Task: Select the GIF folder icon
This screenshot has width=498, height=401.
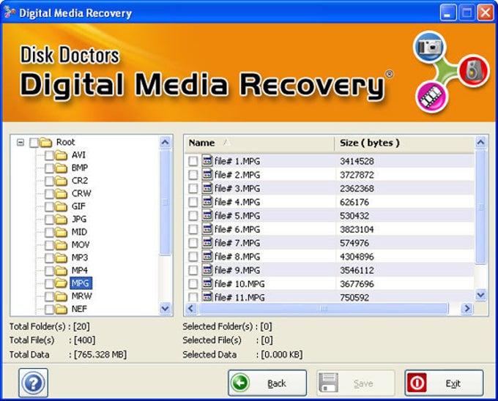Action: [x=61, y=207]
